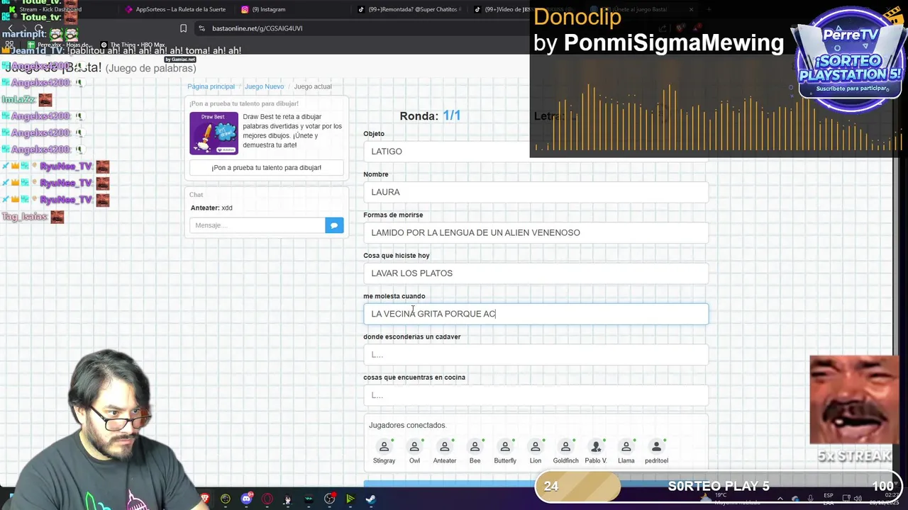Select the Butterfly player avatar
The image size is (908, 510).
pyautogui.click(x=505, y=447)
